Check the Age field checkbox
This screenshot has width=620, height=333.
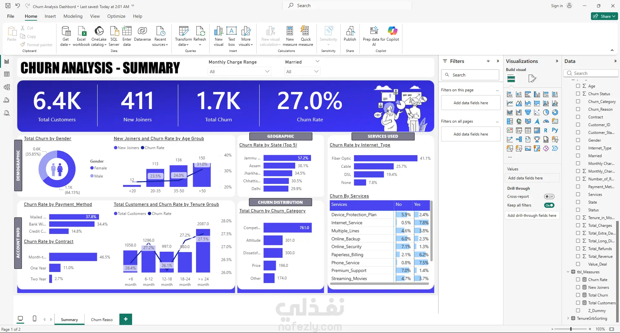point(578,86)
